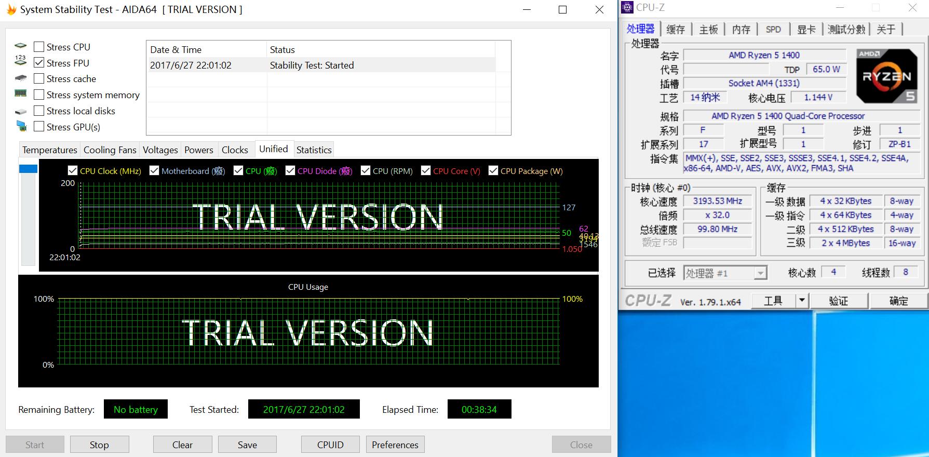Open Preferences in AIDA64
Viewport: 929px width, 457px height.
pos(395,445)
